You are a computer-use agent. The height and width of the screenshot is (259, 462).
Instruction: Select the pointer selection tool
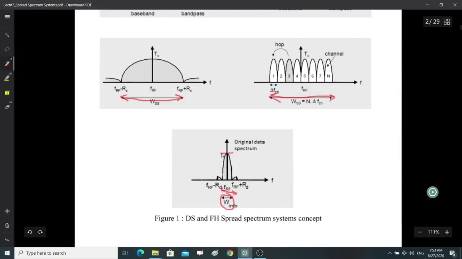[7, 35]
